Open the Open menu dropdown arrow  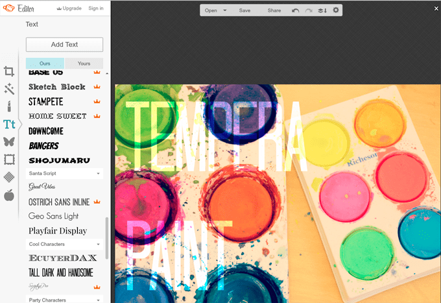pyautogui.click(x=225, y=10)
